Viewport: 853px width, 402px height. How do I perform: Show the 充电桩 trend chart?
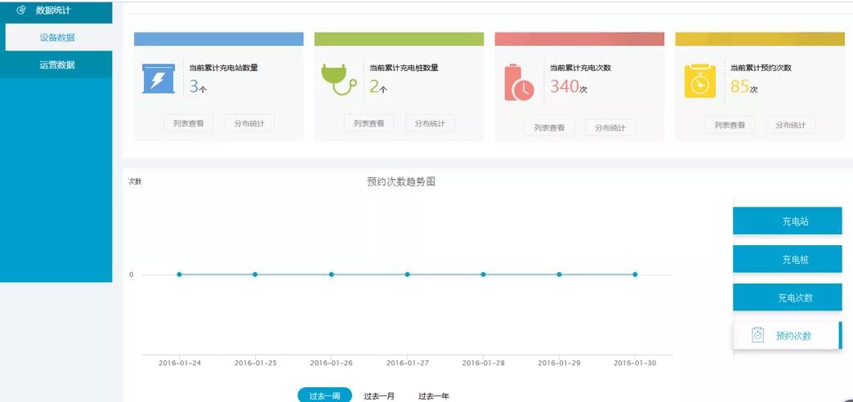coord(787,260)
